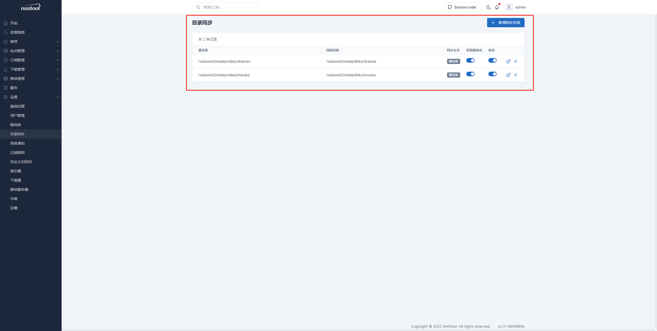
Task: Toggle status switch for movies directory
Action: [492, 74]
